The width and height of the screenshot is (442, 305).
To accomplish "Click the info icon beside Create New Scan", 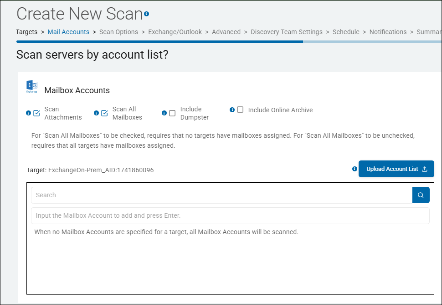I will [146, 14].
